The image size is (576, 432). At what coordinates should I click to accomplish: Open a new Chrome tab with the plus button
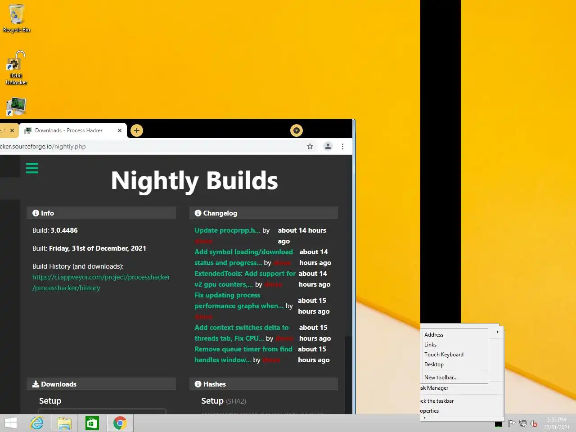137,130
